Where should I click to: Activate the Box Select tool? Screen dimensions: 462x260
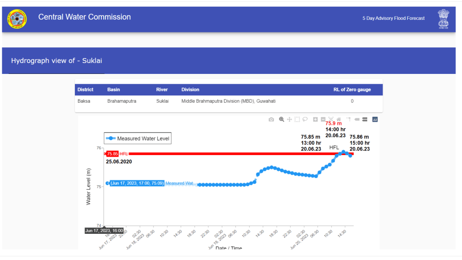tap(297, 119)
